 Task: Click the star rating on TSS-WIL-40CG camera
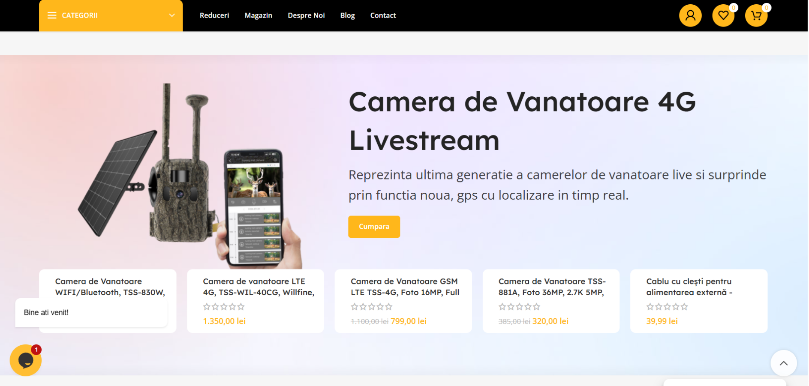point(224,307)
